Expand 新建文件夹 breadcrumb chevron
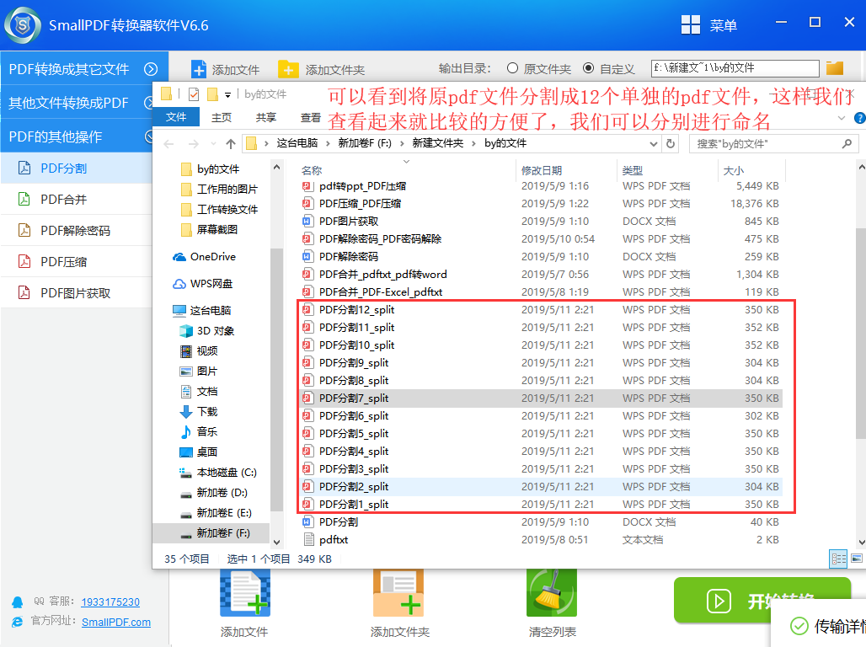 click(x=473, y=144)
